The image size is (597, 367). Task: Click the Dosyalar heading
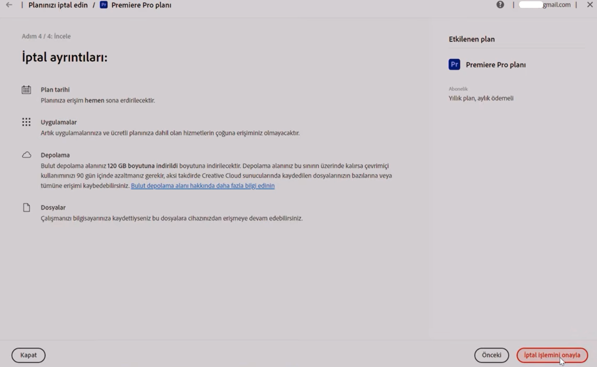click(x=53, y=208)
